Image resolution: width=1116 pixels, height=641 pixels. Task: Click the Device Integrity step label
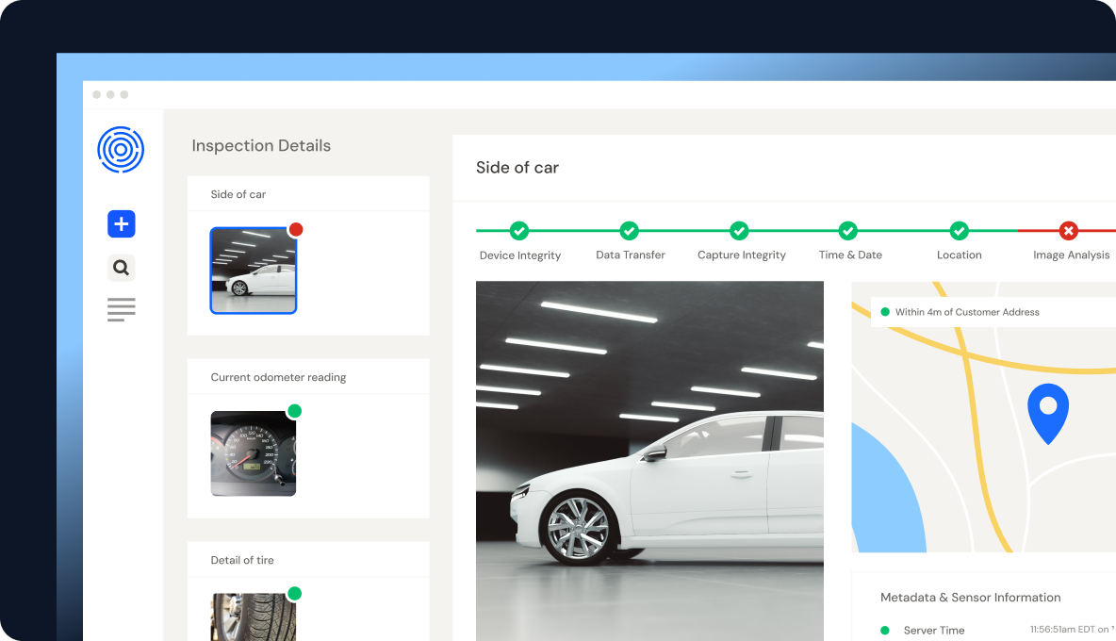point(520,255)
